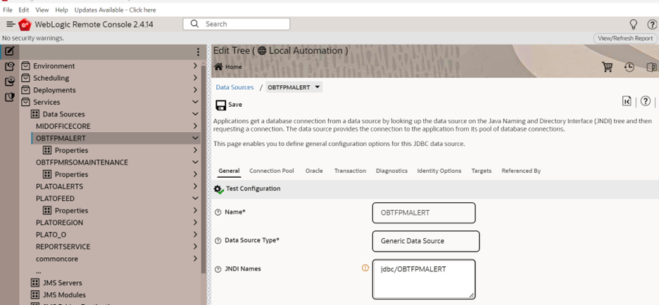Screen dimensions: 659x305
Task: Select the General tab
Action: (x=229, y=171)
